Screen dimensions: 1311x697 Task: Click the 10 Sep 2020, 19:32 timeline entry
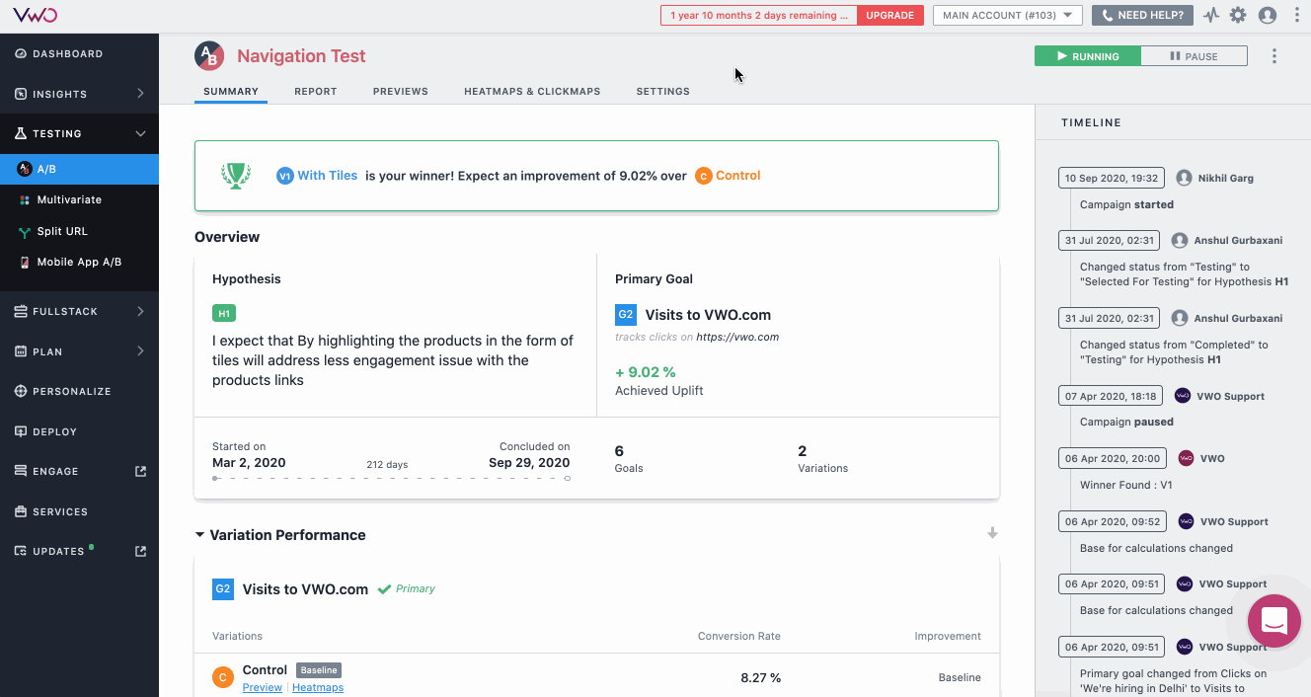(1111, 179)
